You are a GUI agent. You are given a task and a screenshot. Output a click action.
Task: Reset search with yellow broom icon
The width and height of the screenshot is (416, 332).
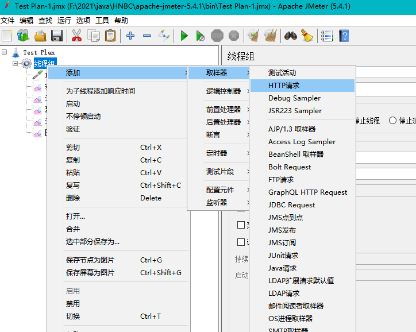307,36
